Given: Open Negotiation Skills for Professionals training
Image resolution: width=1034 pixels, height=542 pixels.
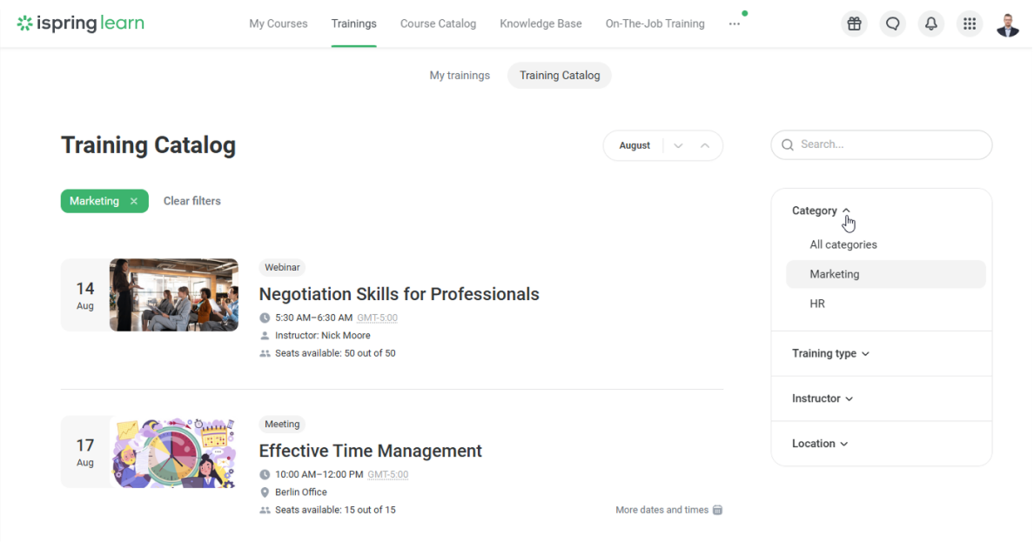Looking at the screenshot, I should point(399,294).
